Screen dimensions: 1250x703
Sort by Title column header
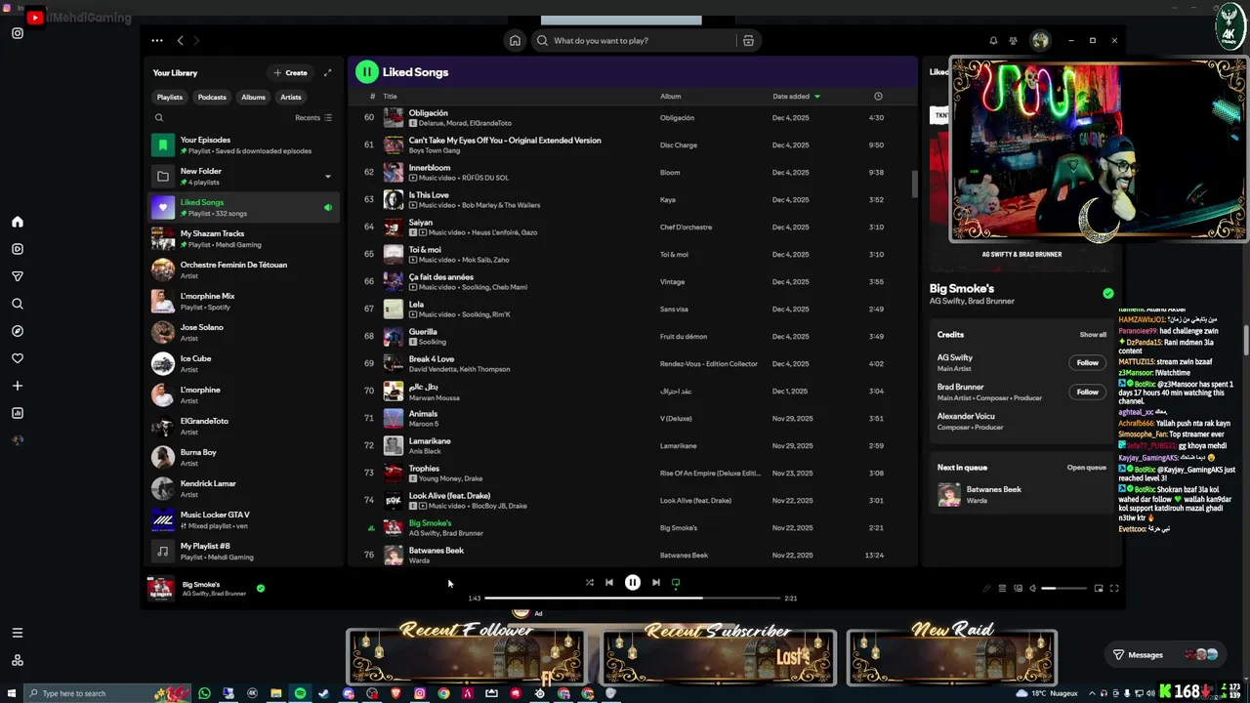[x=390, y=96]
